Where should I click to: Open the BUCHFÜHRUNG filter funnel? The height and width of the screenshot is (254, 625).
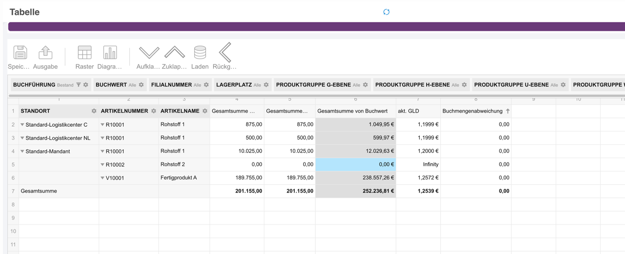(x=78, y=85)
